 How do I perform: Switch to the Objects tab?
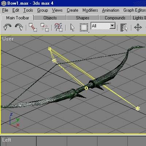pyautogui.click(x=50, y=18)
